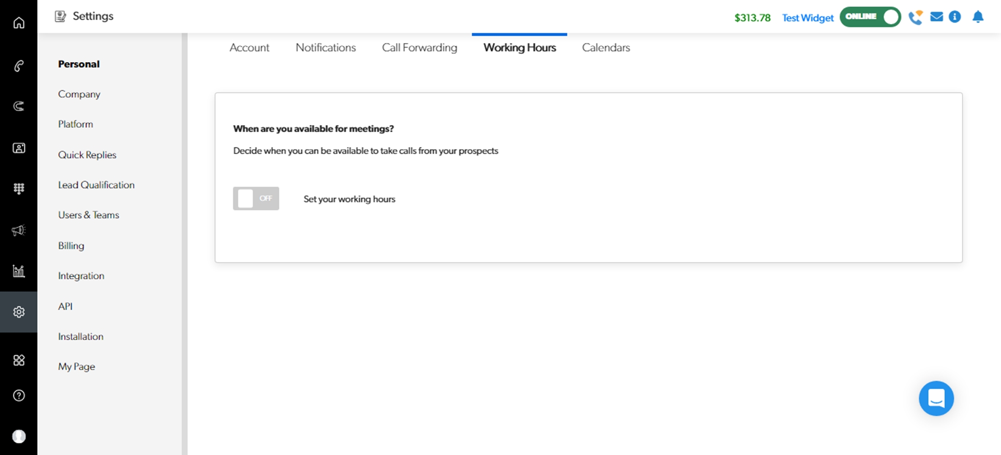Select Billing in the settings menu
The image size is (1001, 455).
[71, 245]
